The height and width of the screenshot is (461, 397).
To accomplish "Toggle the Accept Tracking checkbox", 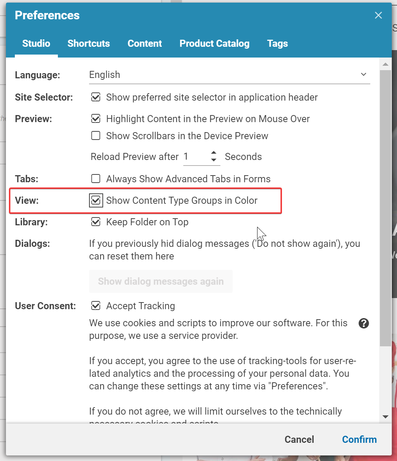I will [x=96, y=306].
